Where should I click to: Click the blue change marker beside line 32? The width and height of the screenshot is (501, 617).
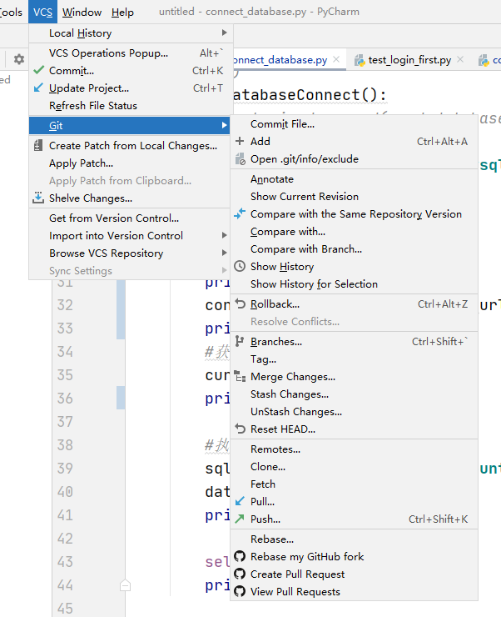(x=121, y=309)
